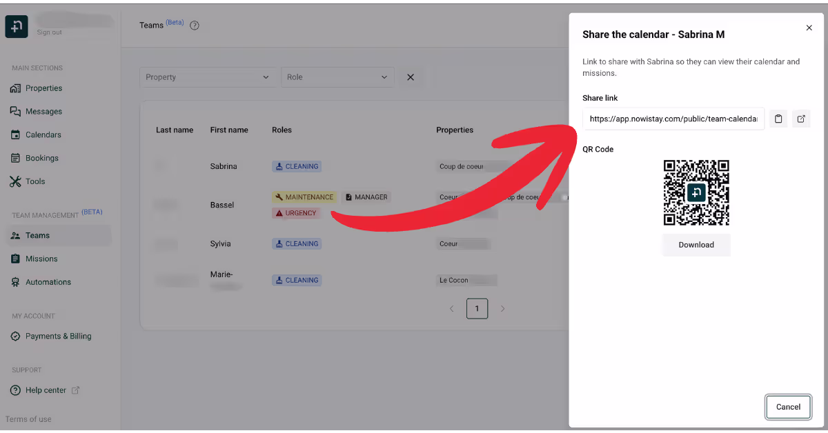
Task: Open the Bookings section
Action: coord(42,159)
